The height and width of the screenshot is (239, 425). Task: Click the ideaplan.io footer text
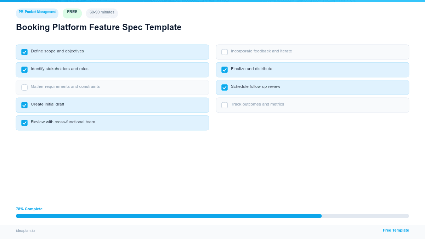[25, 231]
